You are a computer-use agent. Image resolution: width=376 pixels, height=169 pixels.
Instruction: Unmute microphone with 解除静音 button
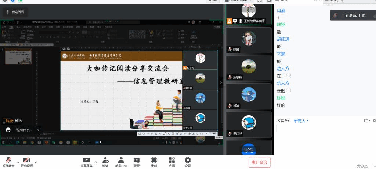8,161
